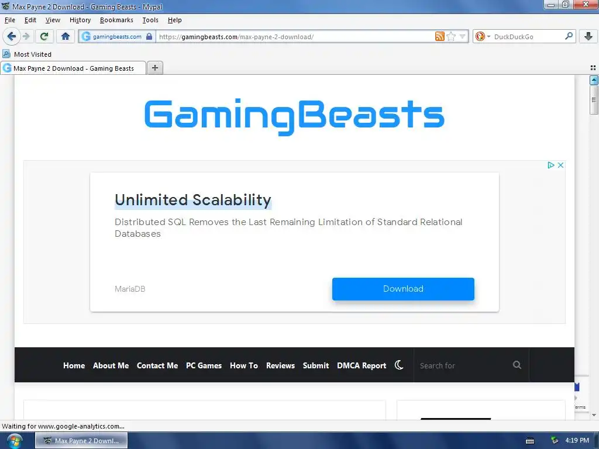Open the Bookmarks menu
Screen dimensions: 599x449
coord(116,20)
